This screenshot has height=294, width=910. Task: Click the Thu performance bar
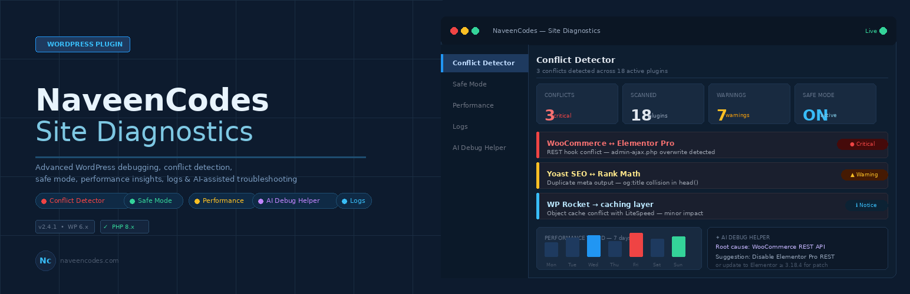click(615, 249)
